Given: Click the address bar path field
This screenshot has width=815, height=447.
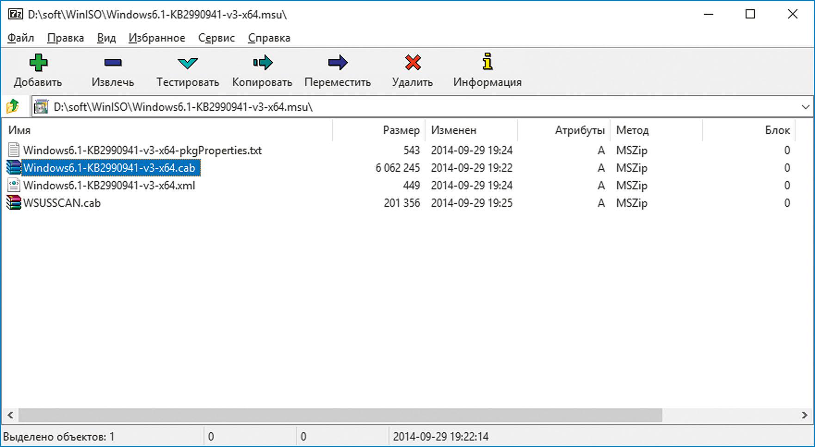Looking at the screenshot, I should pos(416,107).
